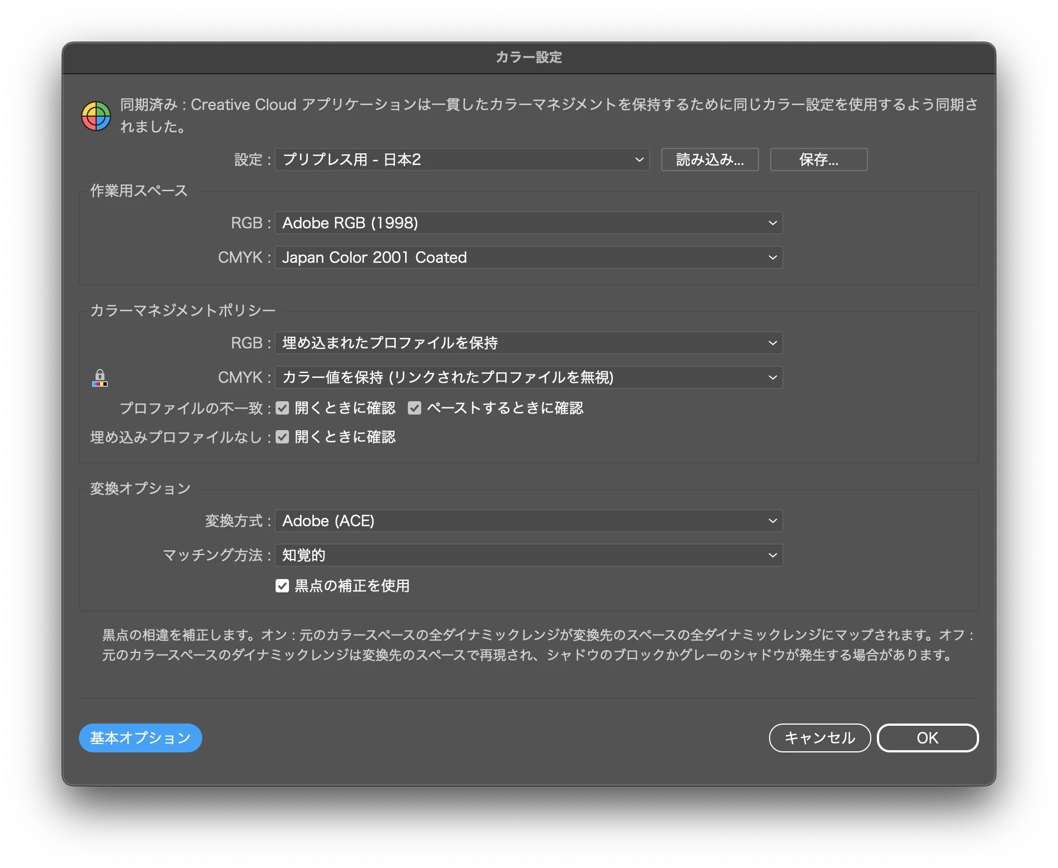Click the キャンセル button
The height and width of the screenshot is (868, 1058).
pyautogui.click(x=820, y=738)
